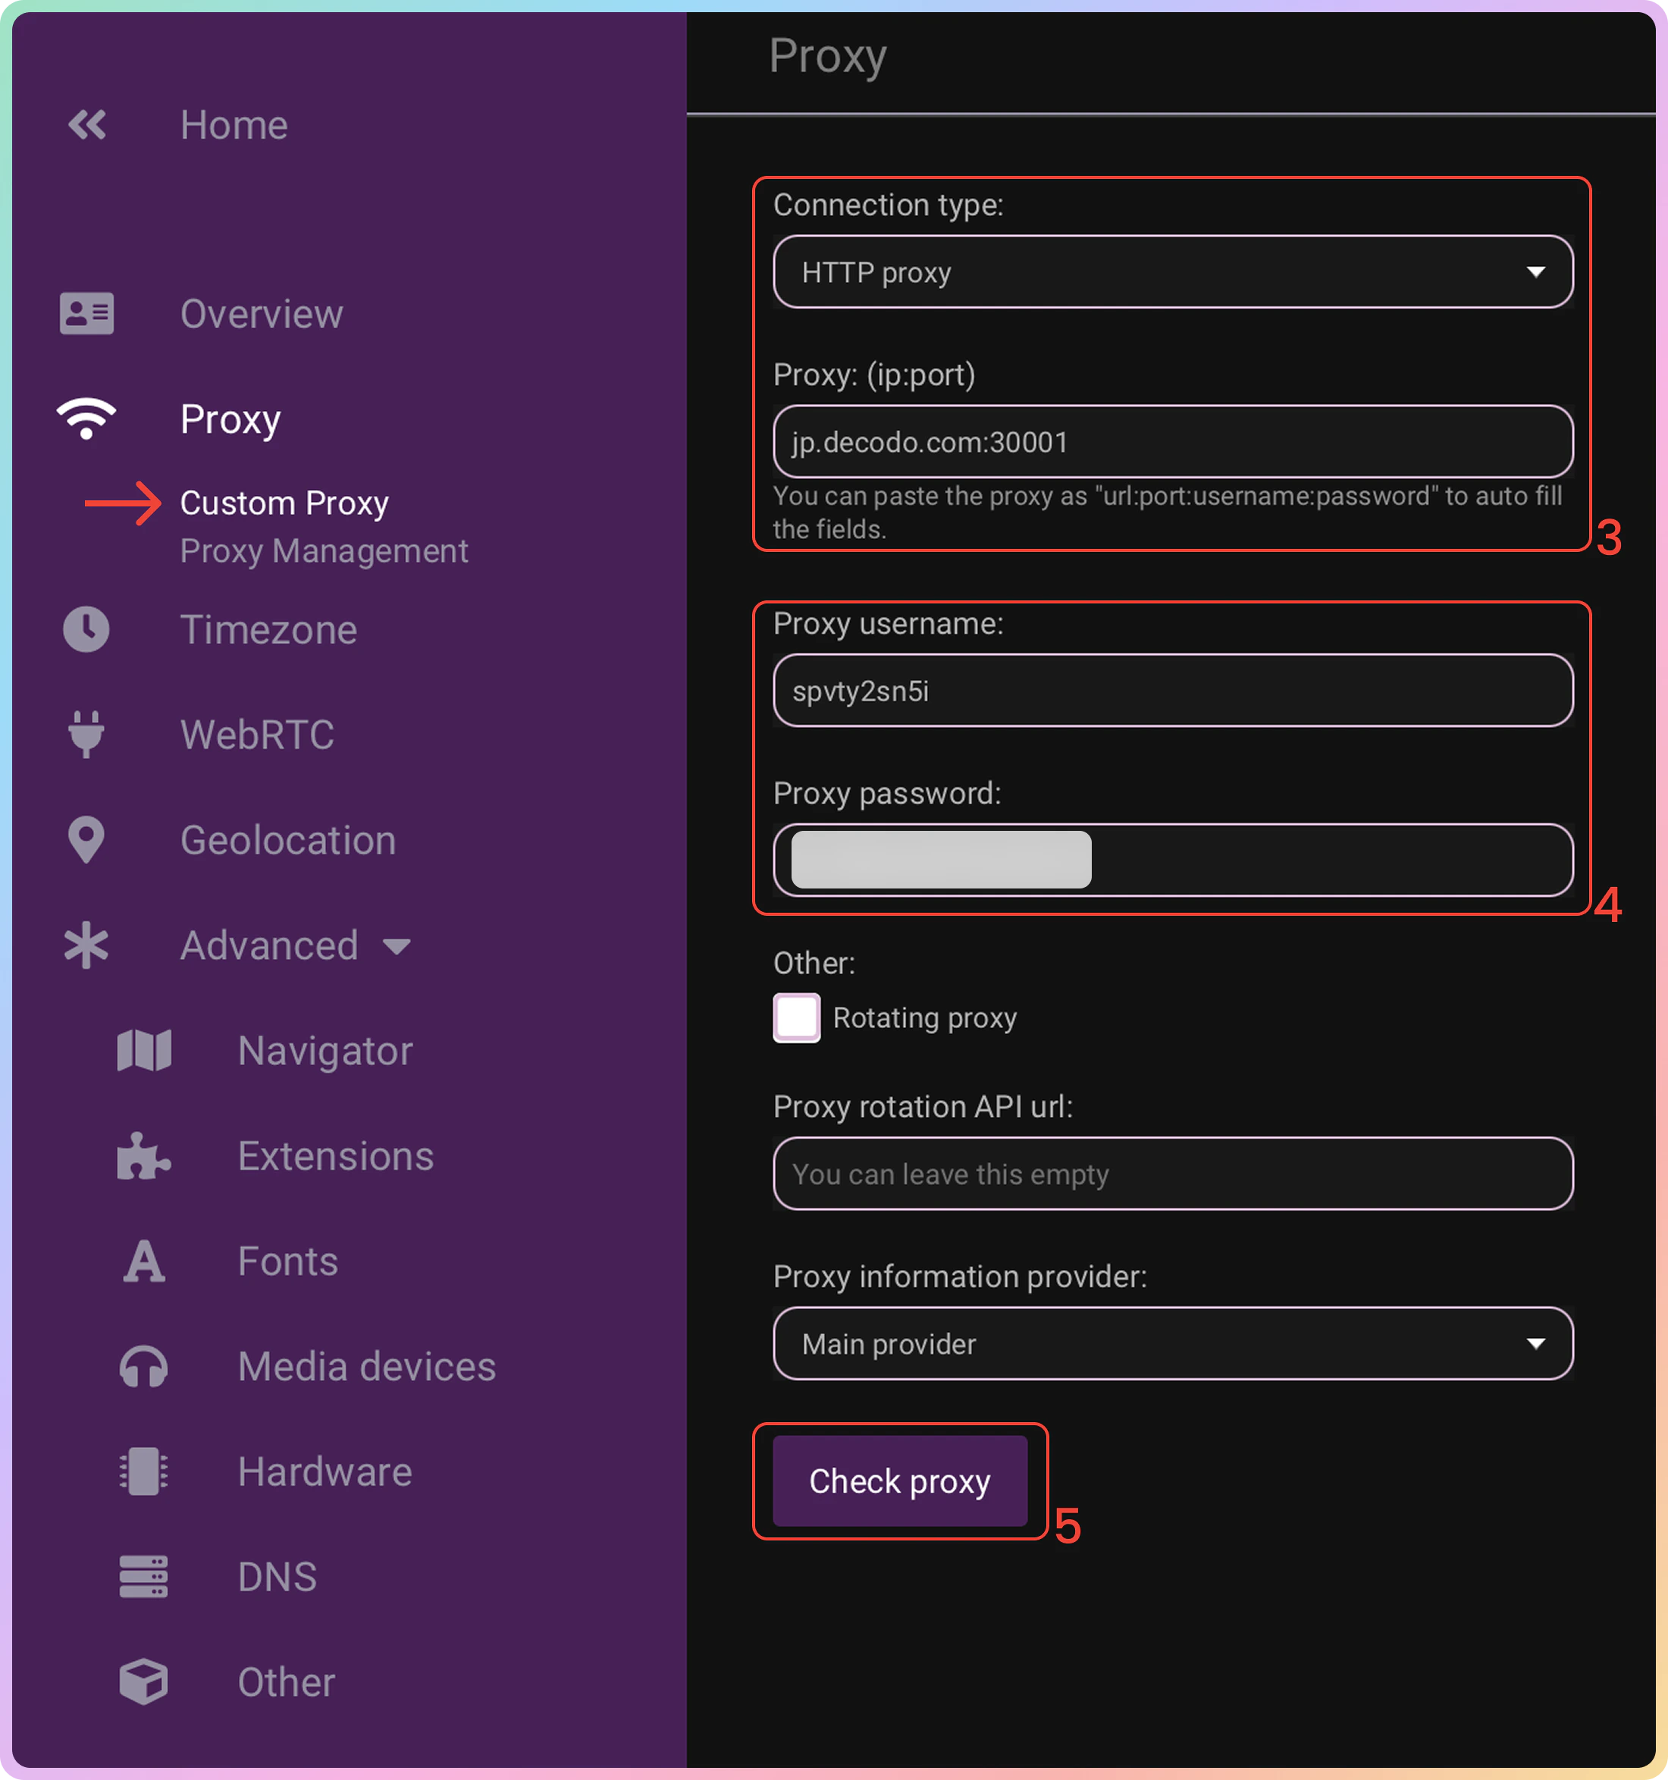Viewport: 1668px width, 1780px height.
Task: Click the Extensions puzzle piece icon
Action: pyautogui.click(x=143, y=1156)
